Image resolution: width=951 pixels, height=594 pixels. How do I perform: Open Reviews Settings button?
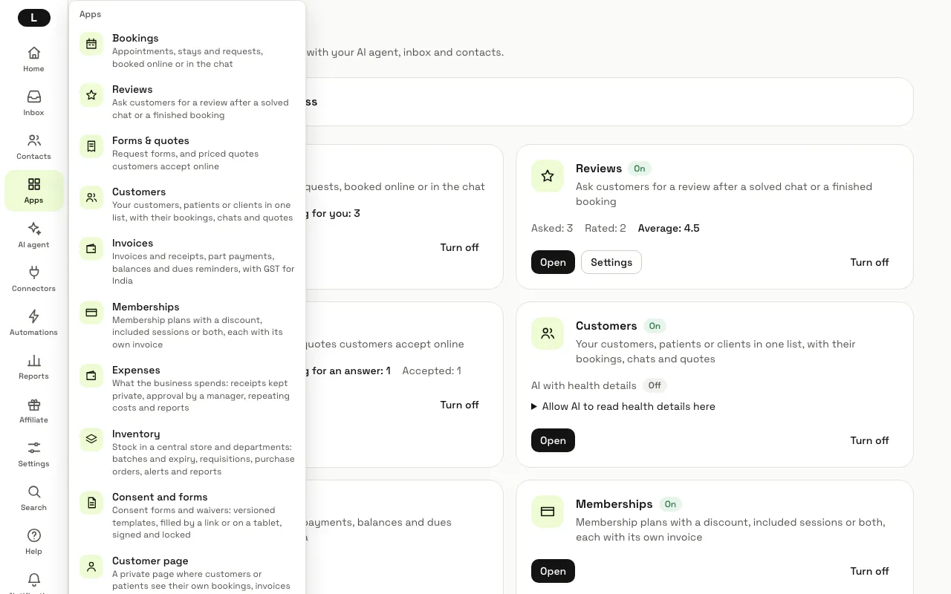point(611,262)
